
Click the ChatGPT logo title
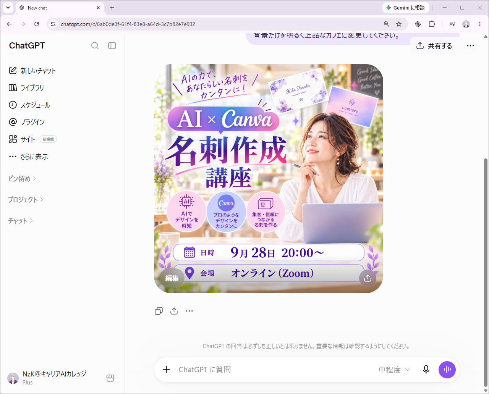point(27,46)
